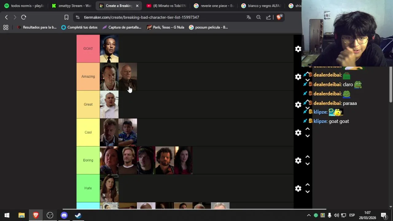Image resolution: width=393 pixels, height=221 pixels.
Task: Open Discord from taskbar
Action: tap(64, 215)
